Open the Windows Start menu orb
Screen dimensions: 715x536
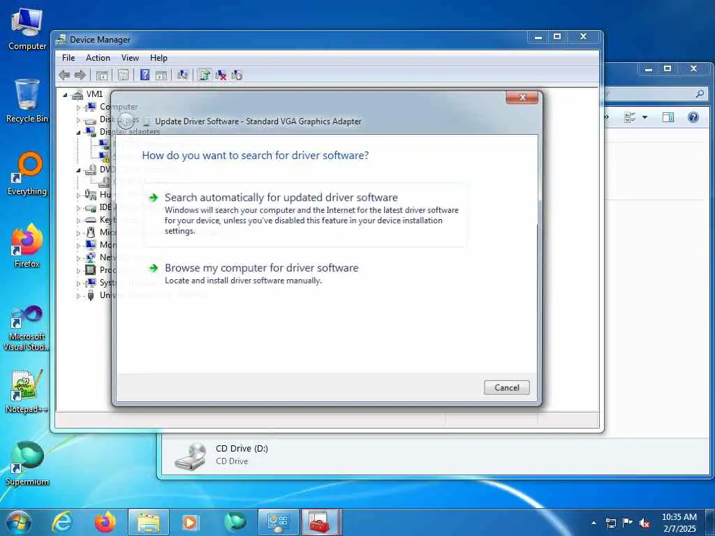pos(19,522)
